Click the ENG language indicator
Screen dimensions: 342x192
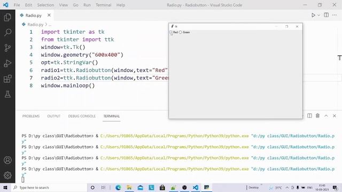(x=310, y=187)
